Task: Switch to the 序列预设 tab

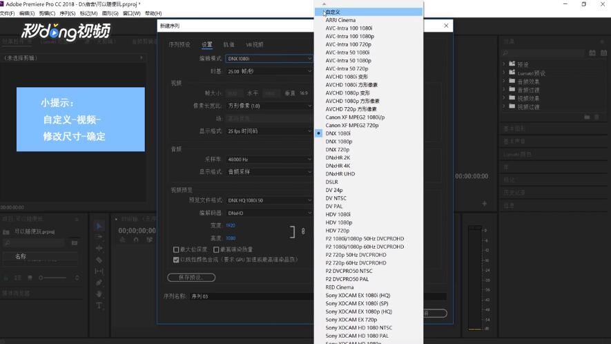Action: click(x=180, y=44)
